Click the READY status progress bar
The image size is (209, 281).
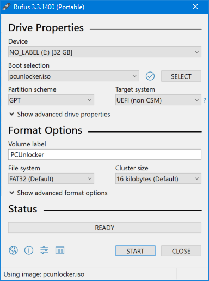[x=104, y=228]
